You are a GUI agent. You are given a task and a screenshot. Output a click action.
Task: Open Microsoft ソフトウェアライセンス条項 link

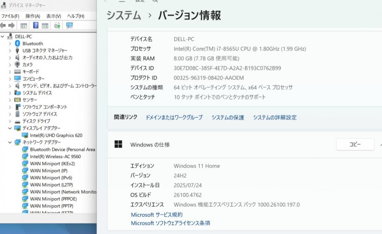pos(170,223)
